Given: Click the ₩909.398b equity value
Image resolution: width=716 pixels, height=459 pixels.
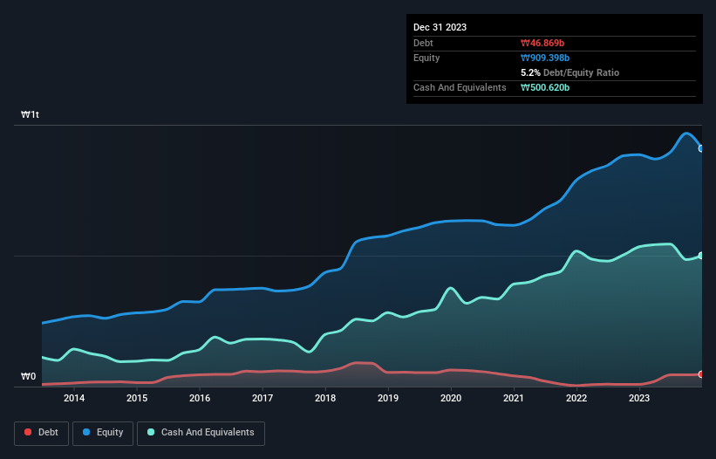Looking at the screenshot, I should [545, 58].
